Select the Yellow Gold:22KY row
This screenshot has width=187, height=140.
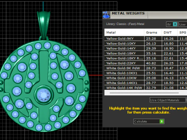tap(146, 63)
